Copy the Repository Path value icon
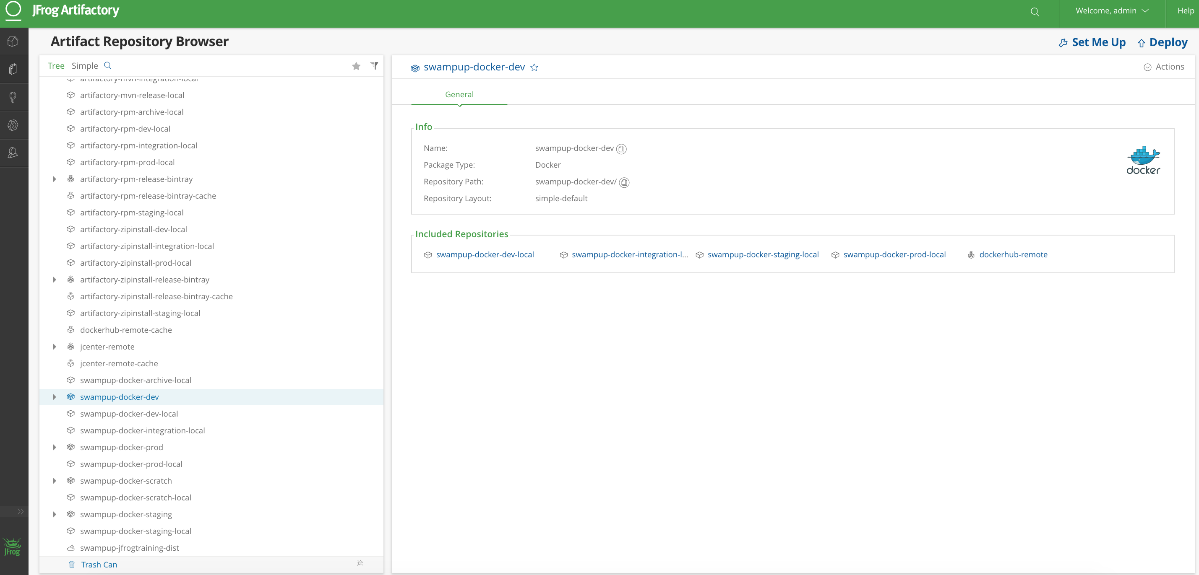This screenshot has height=575, width=1199. 624,182
